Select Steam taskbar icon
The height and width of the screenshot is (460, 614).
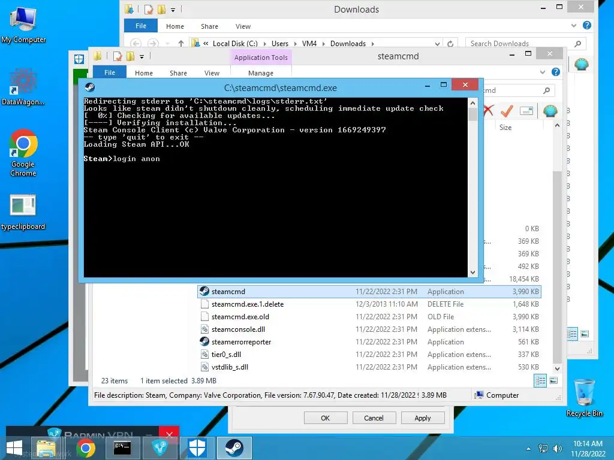click(234, 448)
